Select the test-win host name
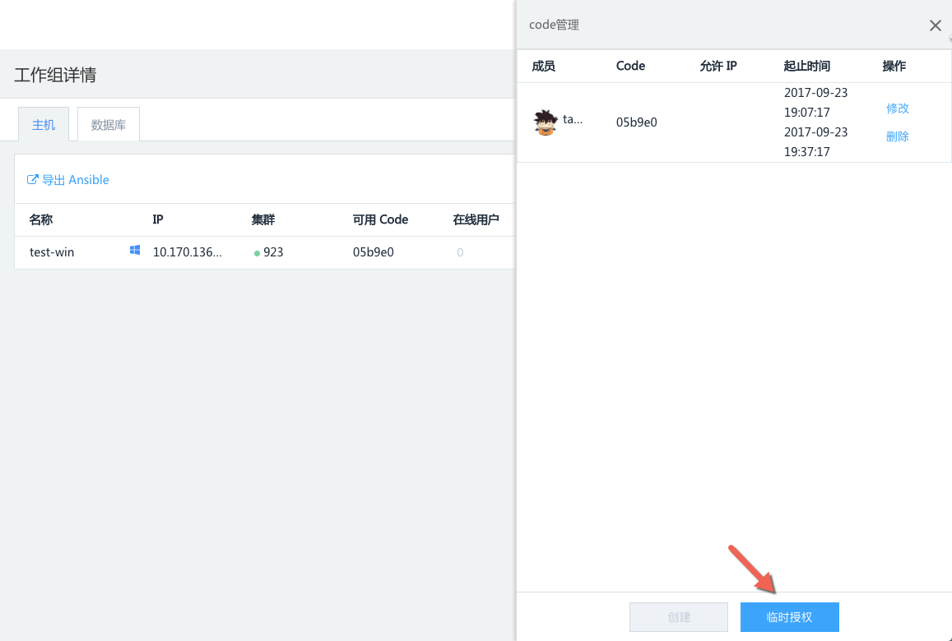Image resolution: width=952 pixels, height=641 pixels. click(52, 252)
